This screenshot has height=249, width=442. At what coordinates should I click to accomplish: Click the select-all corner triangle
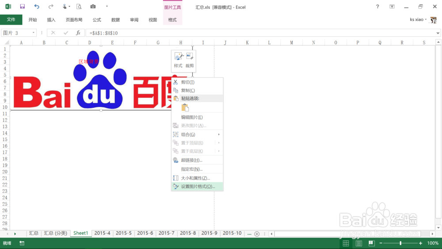(x=6, y=42)
